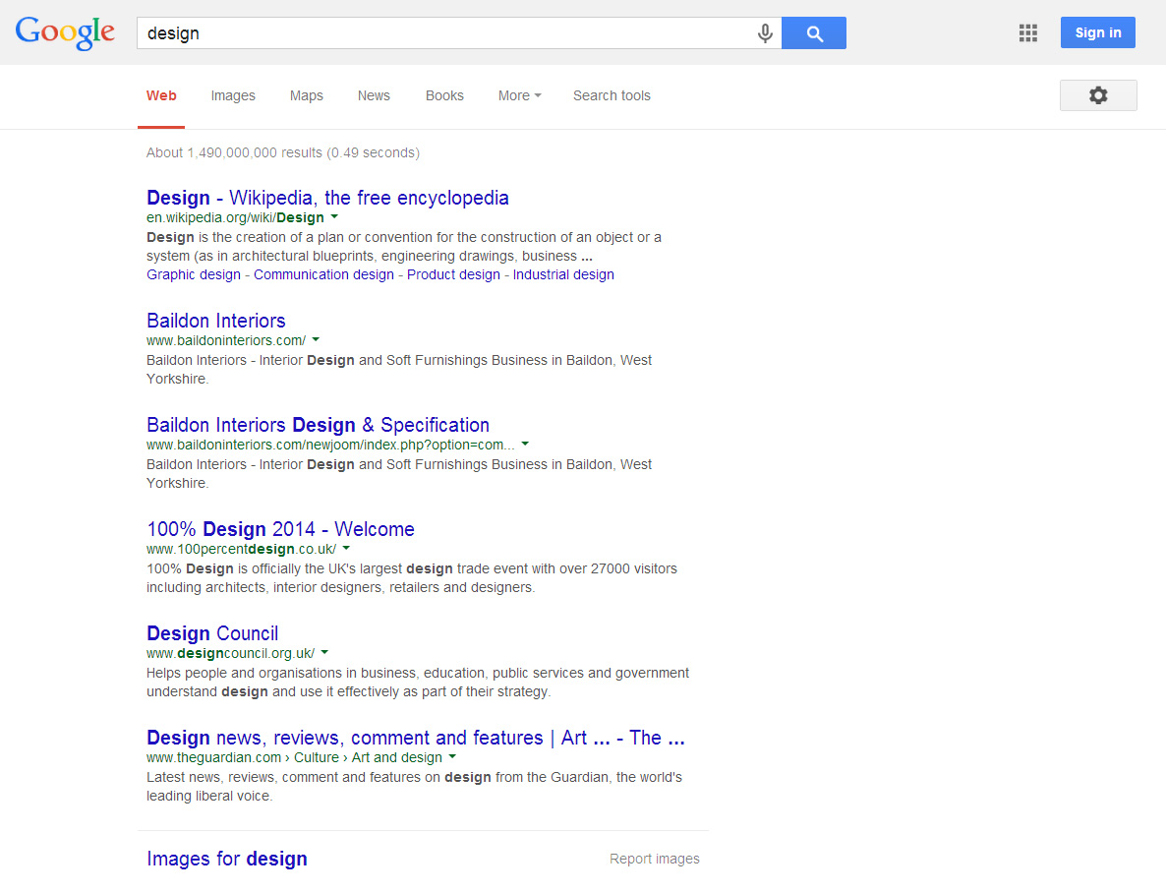Click 'About 1,490,000,000 results' stats text
The height and width of the screenshot is (893, 1166).
282,152
